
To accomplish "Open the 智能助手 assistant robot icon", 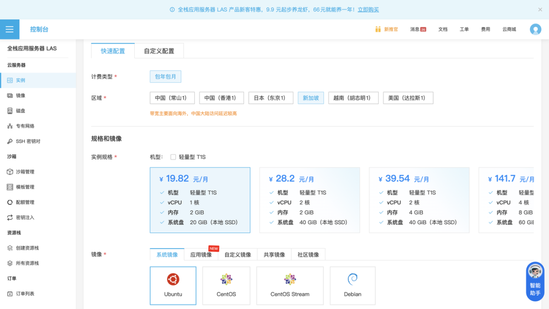I will [x=535, y=271].
